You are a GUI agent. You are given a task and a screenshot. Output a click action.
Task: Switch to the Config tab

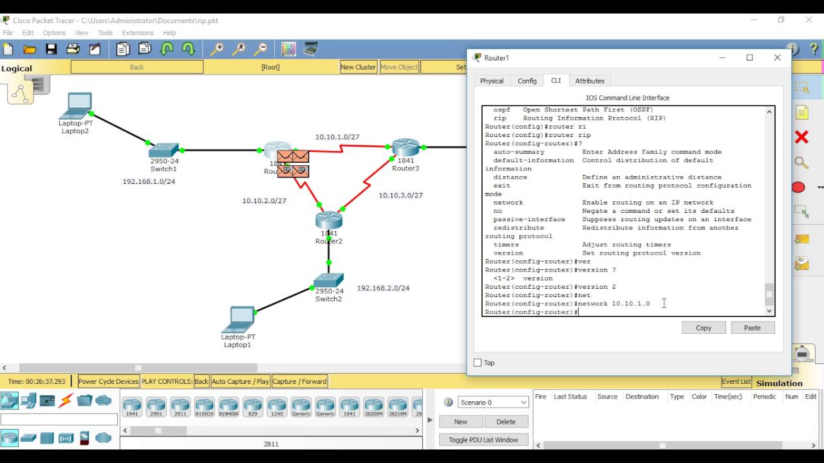click(527, 81)
